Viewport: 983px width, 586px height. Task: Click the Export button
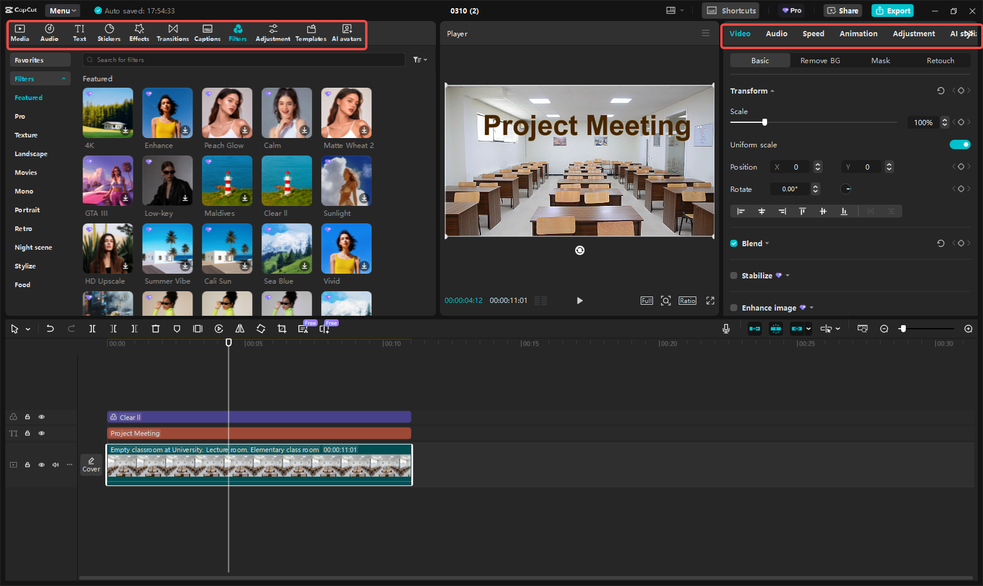892,11
